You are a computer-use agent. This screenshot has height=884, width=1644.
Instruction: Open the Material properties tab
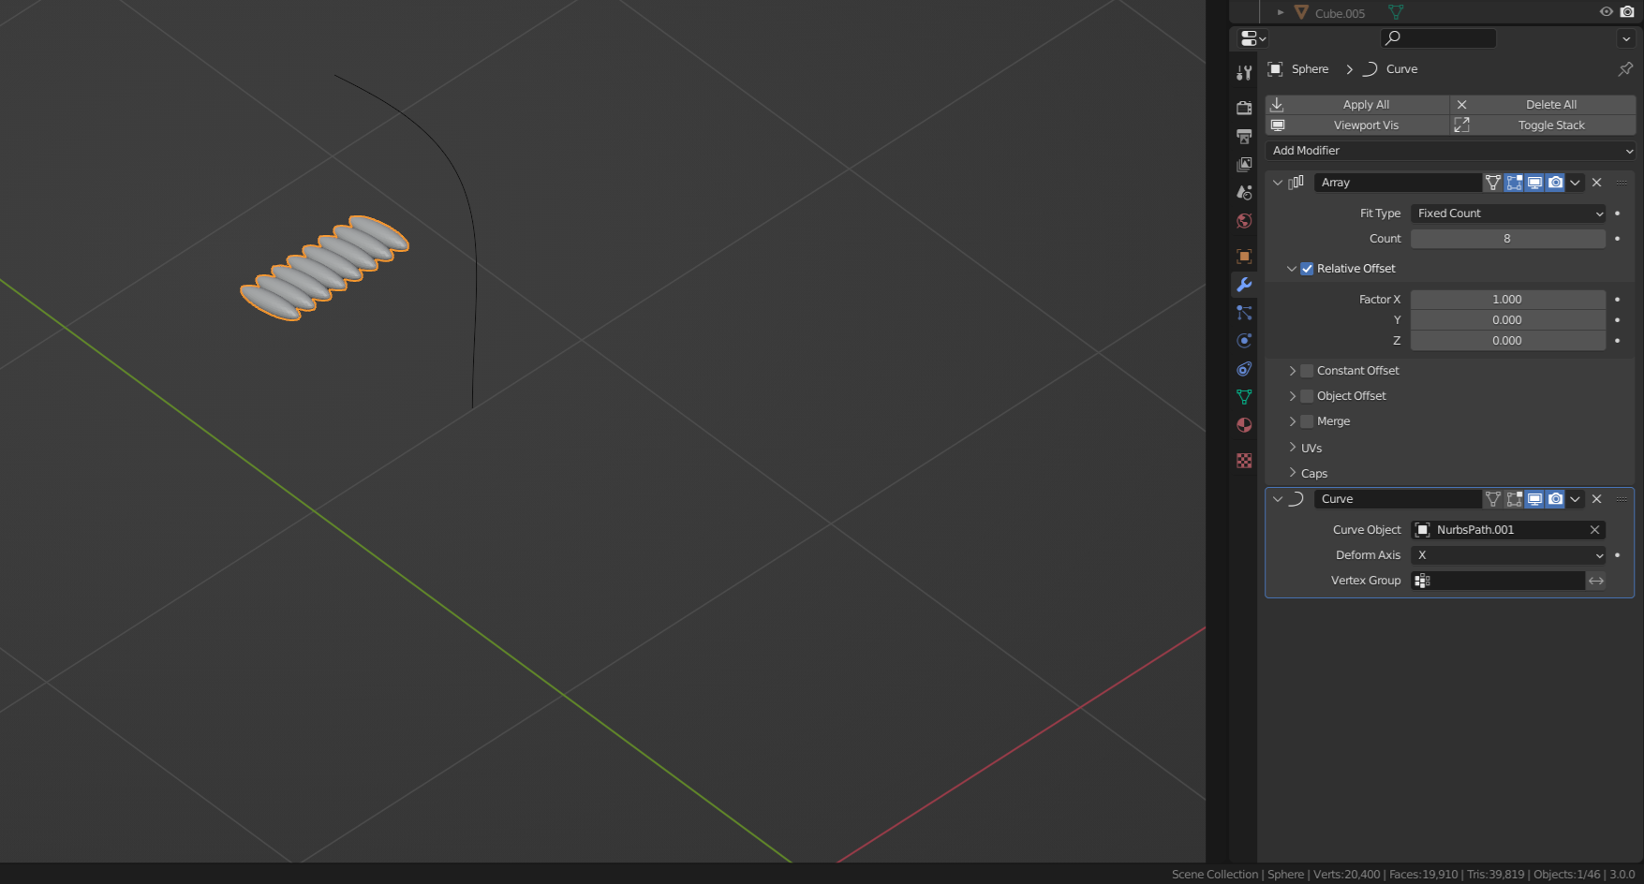click(x=1244, y=425)
